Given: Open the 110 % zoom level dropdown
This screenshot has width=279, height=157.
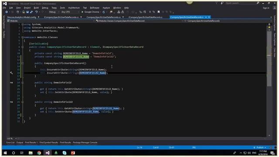Looking at the screenshot, I should click(x=12, y=139).
